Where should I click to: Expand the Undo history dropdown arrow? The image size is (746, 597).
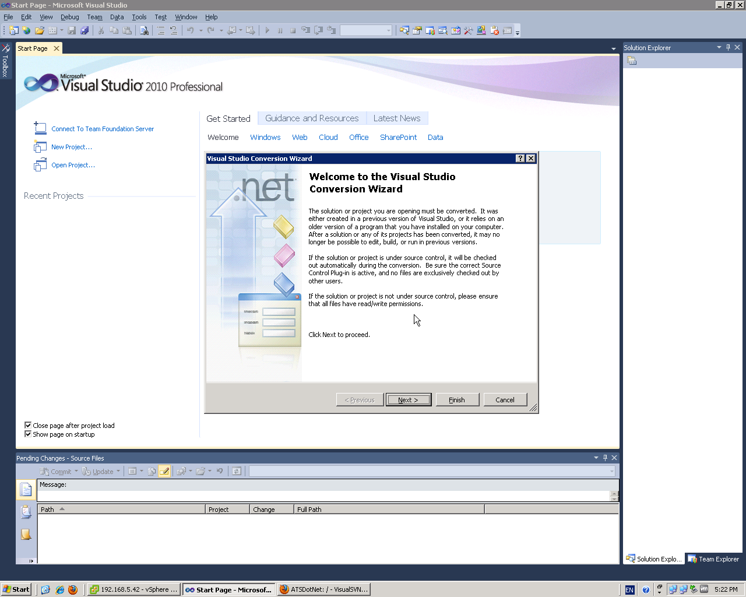coord(200,30)
